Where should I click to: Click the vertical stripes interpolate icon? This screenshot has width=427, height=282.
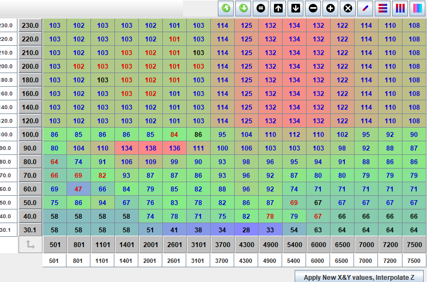[x=400, y=8]
